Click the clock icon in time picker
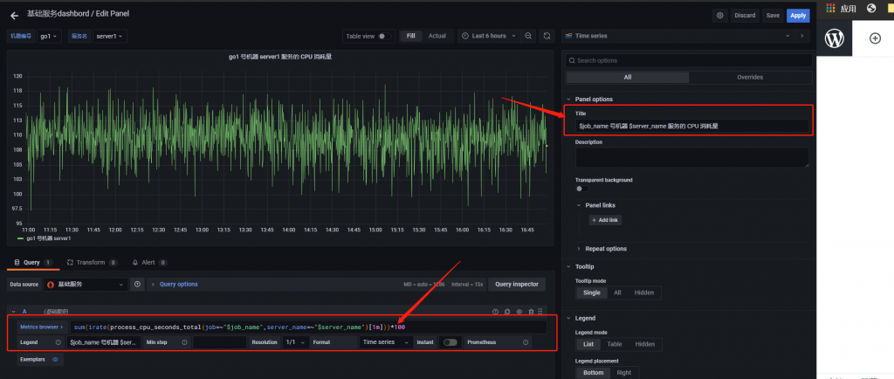The height and width of the screenshot is (379, 894). click(x=465, y=36)
